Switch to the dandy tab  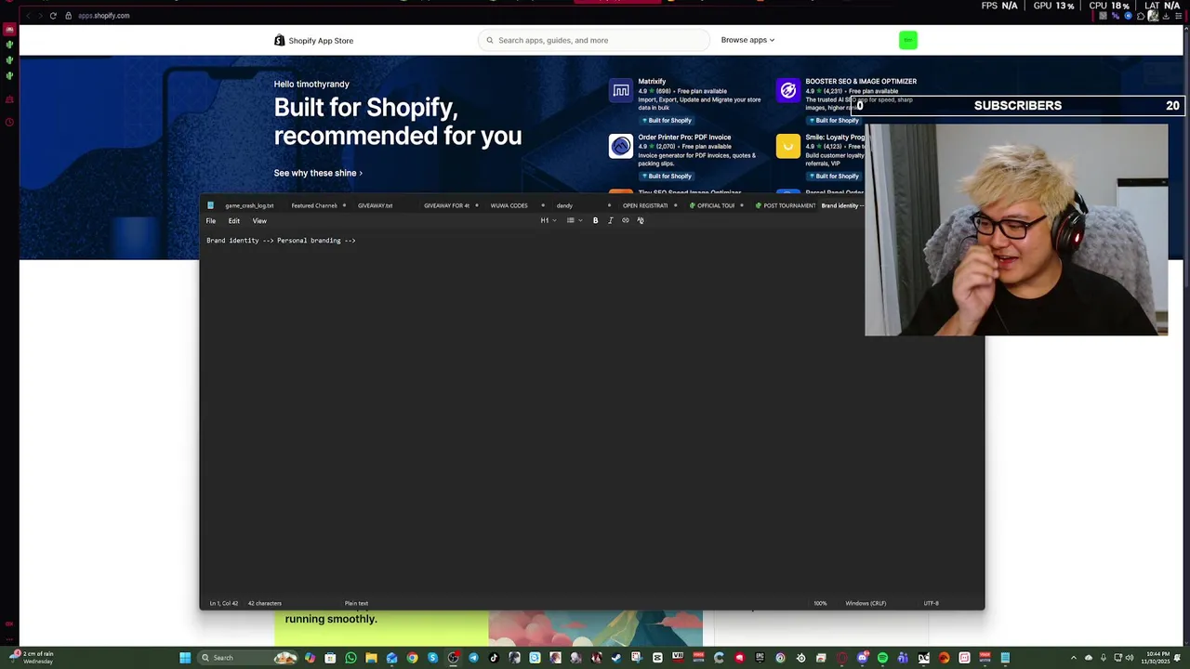coord(564,205)
